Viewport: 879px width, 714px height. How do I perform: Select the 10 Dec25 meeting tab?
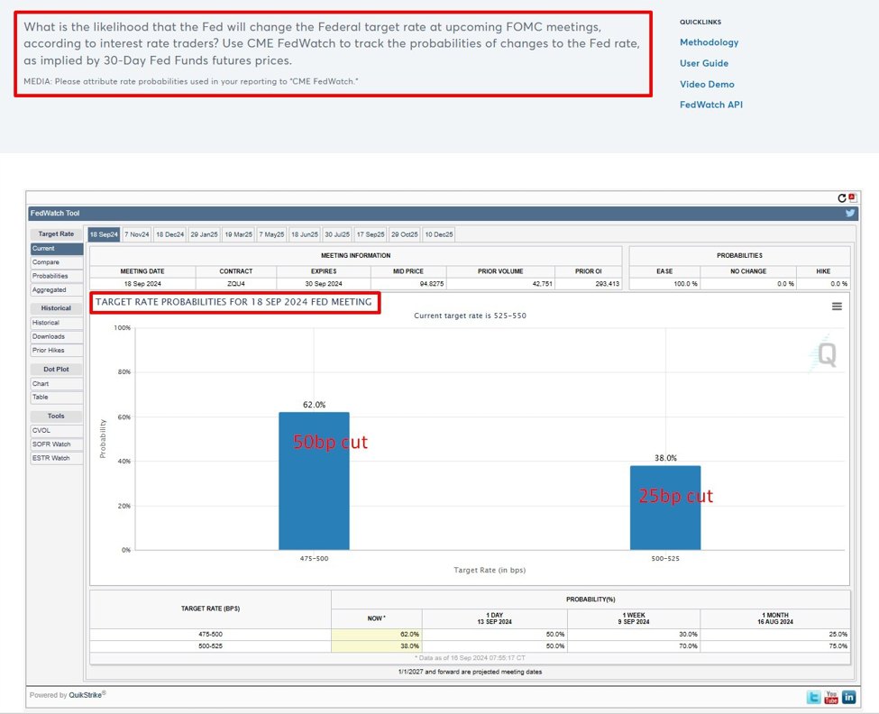point(439,234)
